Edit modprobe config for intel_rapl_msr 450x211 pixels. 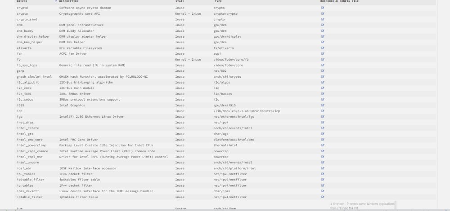click(x=323, y=157)
